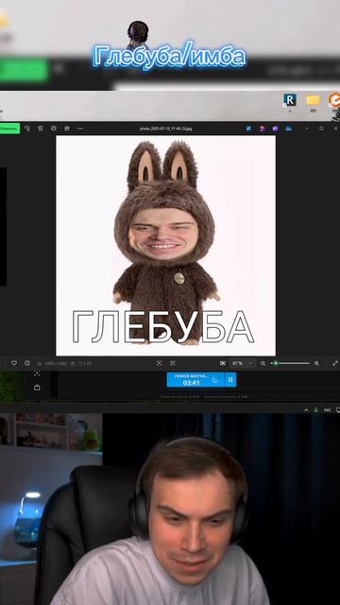Show file info with the info icon
This screenshot has height=605, width=340.
(x=27, y=363)
